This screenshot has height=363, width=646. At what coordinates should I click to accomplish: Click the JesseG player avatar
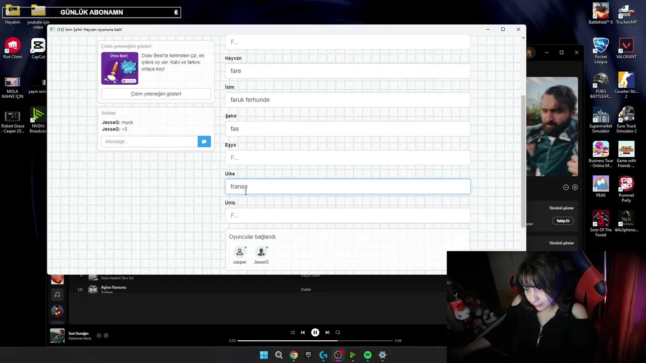(x=261, y=252)
